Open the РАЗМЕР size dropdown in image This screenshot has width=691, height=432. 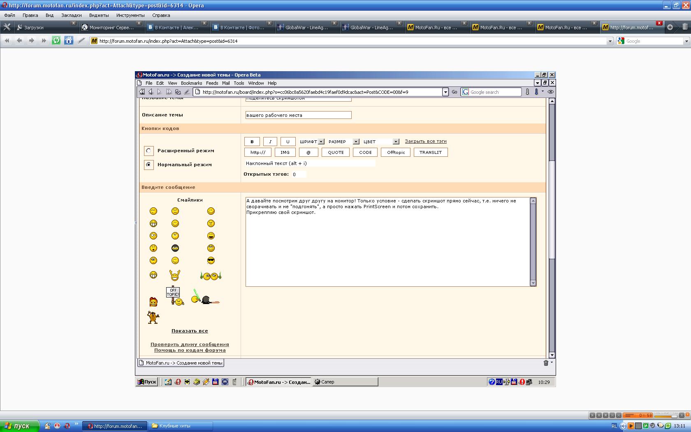343,142
